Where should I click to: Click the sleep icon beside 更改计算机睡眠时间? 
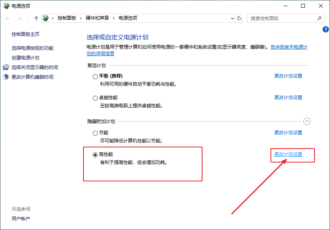[6, 76]
